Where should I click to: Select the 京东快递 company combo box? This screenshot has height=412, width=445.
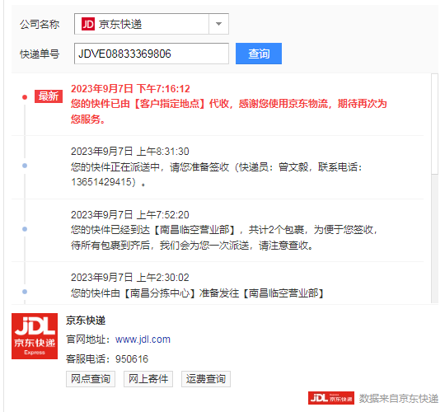152,24
